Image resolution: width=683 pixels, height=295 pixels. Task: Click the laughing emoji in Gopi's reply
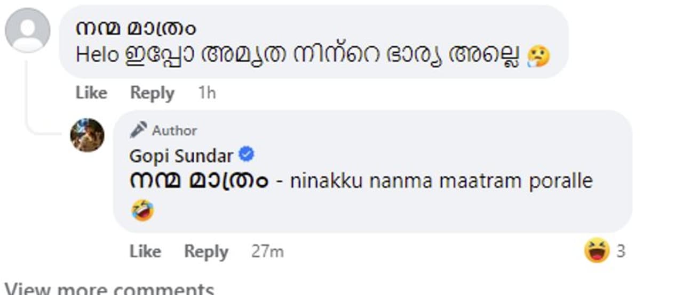point(142,210)
